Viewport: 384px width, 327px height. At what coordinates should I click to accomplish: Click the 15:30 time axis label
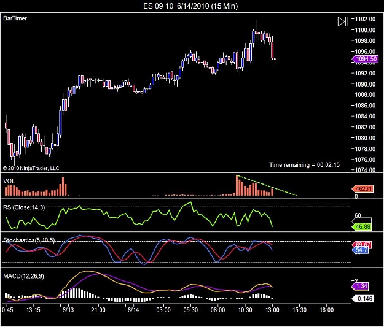tap(299, 310)
